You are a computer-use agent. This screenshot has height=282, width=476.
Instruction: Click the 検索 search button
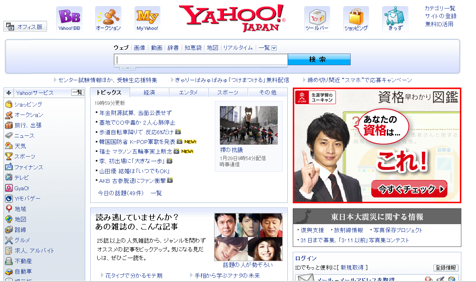tap(319, 59)
